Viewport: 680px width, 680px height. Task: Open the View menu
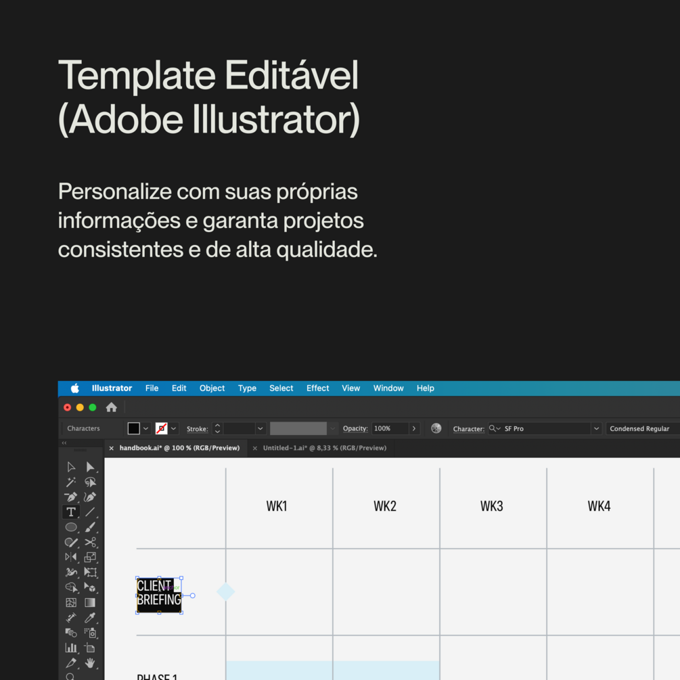(351, 388)
